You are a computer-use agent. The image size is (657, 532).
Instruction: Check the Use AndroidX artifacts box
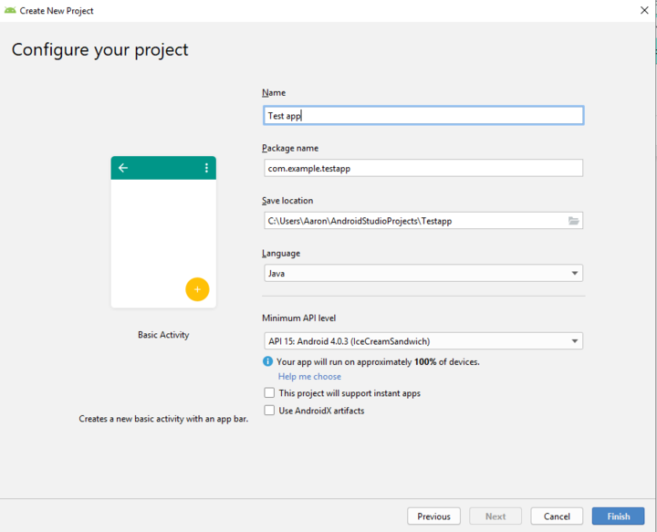pyautogui.click(x=269, y=411)
